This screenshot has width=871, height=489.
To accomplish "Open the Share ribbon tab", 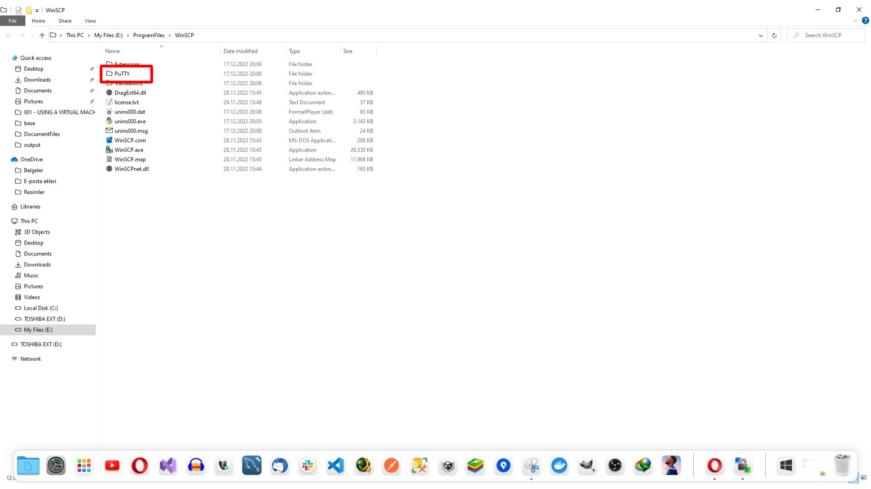I will tap(65, 21).
